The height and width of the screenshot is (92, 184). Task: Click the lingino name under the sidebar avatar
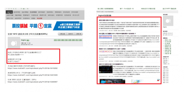(165, 27)
